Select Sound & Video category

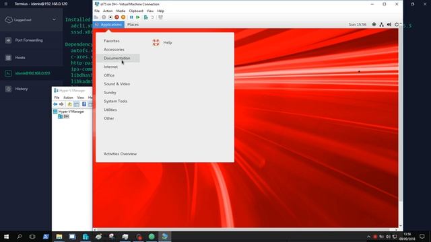(117, 84)
